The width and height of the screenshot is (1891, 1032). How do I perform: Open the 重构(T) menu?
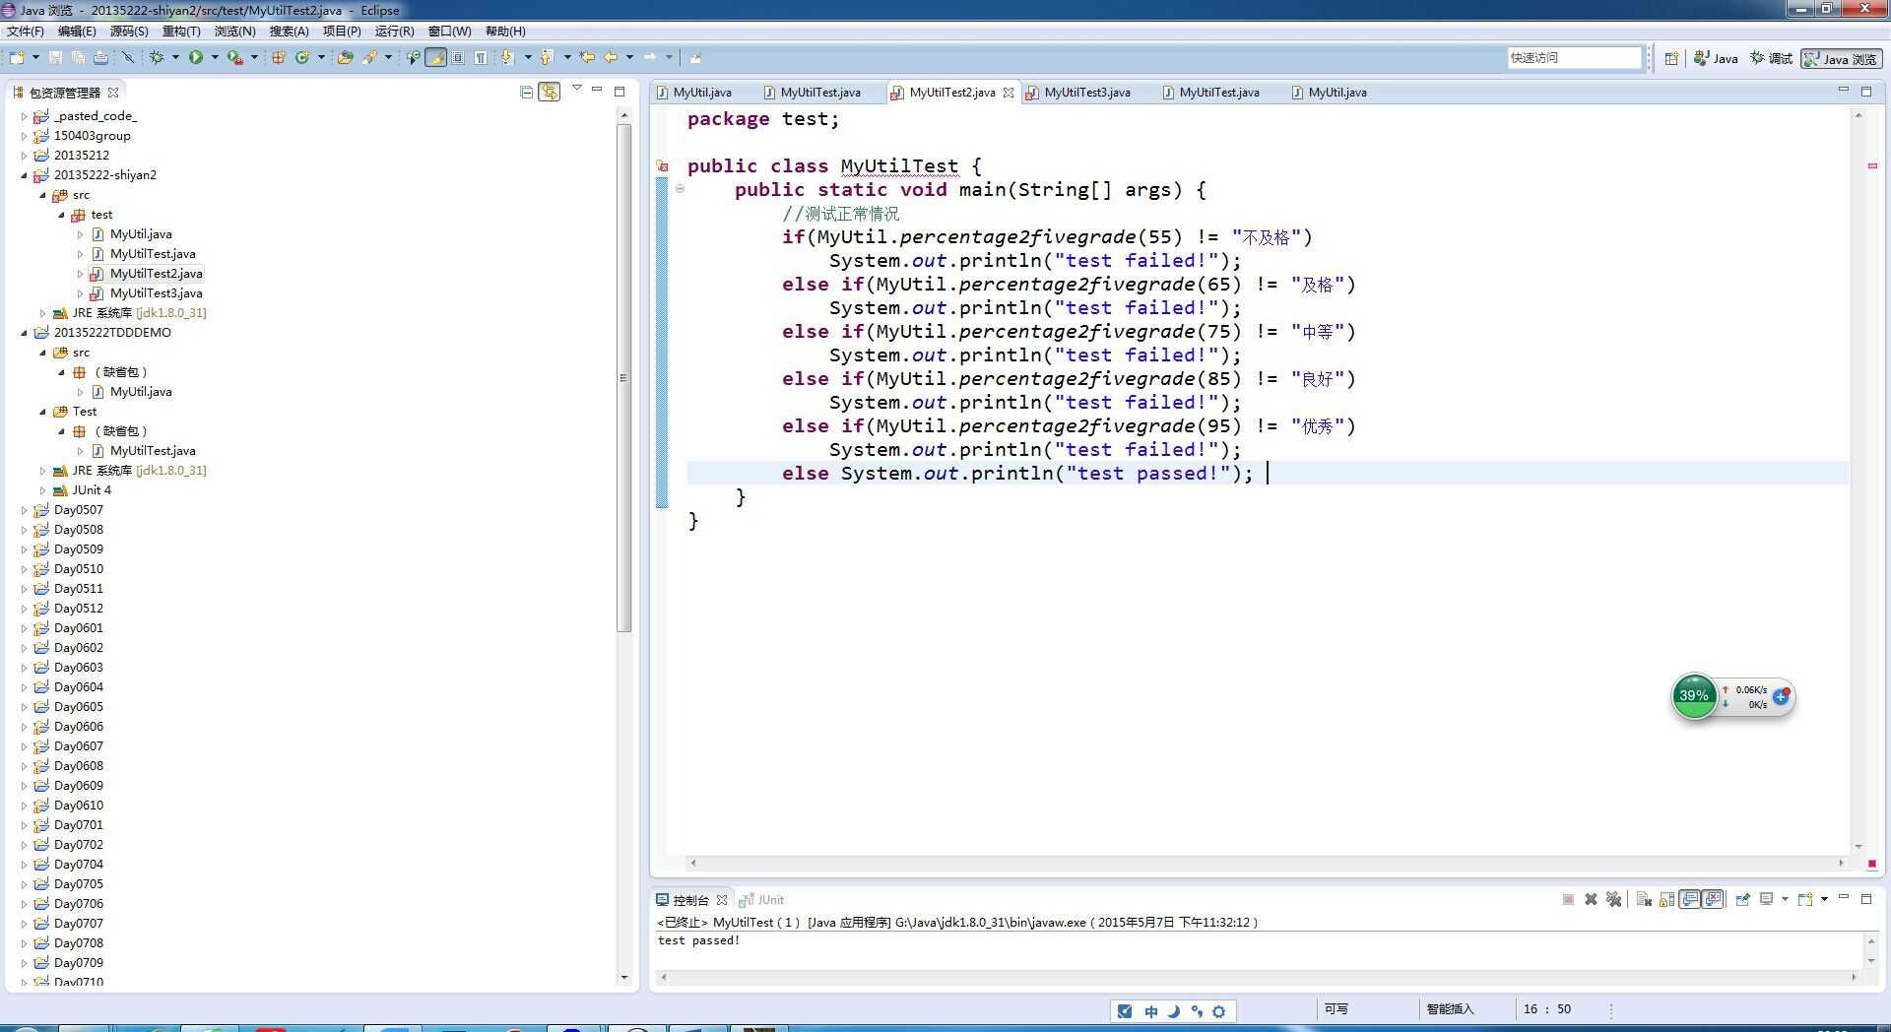pyautogui.click(x=181, y=32)
